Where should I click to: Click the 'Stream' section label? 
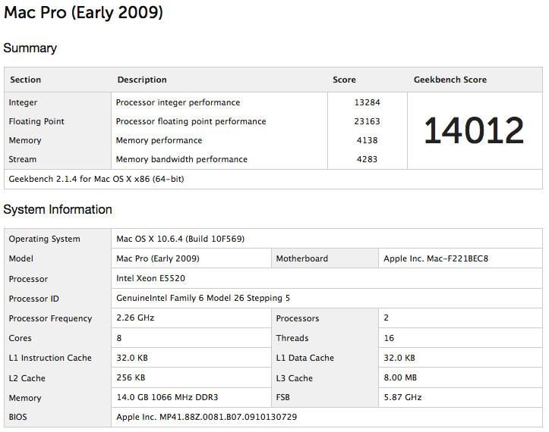pyautogui.click(x=23, y=159)
